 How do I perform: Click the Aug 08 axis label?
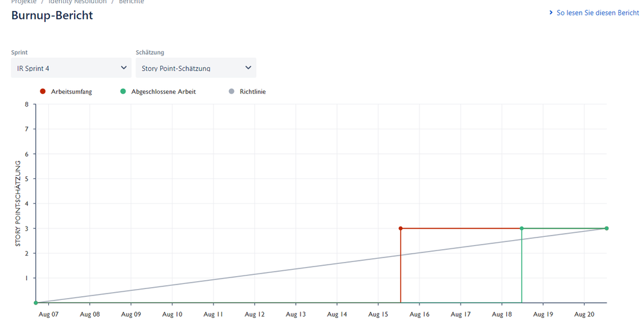[x=89, y=314]
